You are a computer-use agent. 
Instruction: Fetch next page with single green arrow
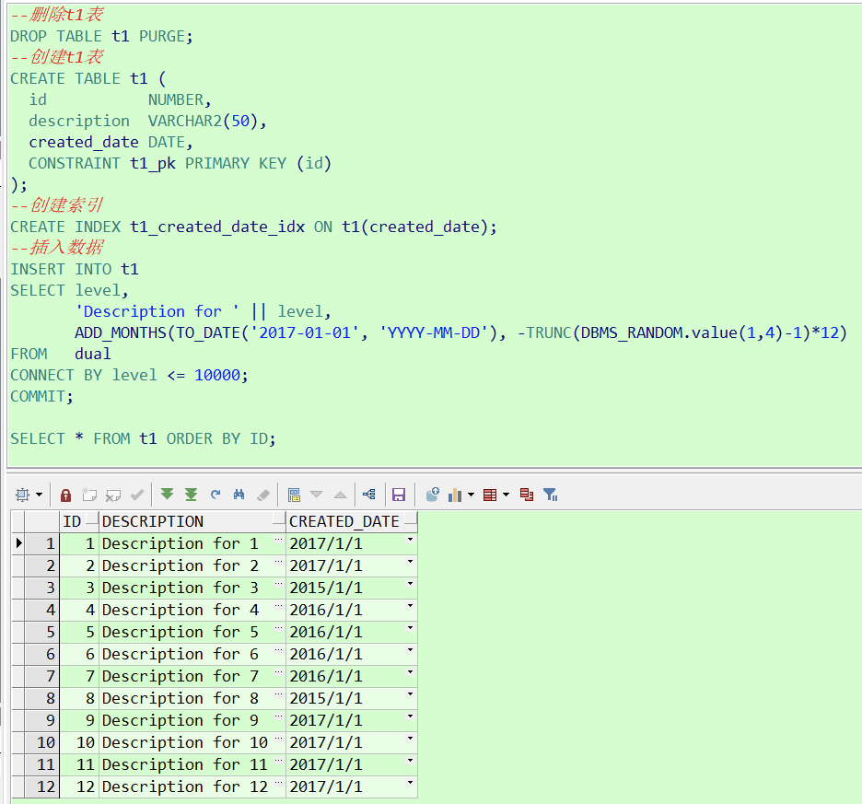167,495
